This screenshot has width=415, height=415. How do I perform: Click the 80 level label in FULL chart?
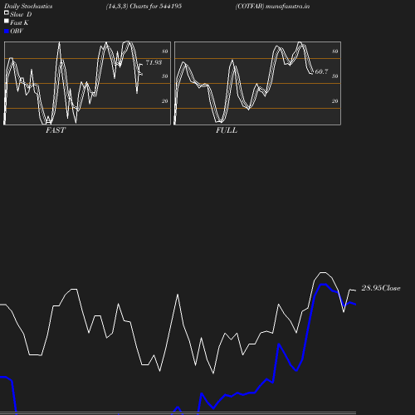coord(335,51)
